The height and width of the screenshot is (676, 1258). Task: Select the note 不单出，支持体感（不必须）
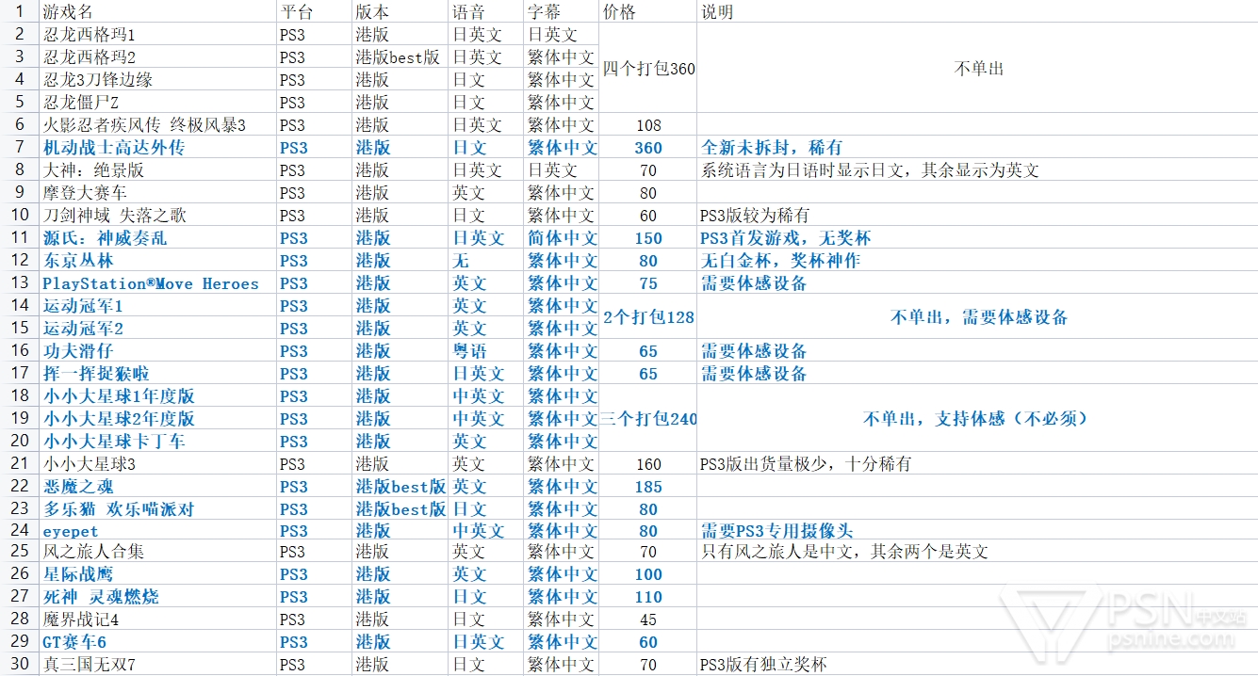pyautogui.click(x=976, y=418)
